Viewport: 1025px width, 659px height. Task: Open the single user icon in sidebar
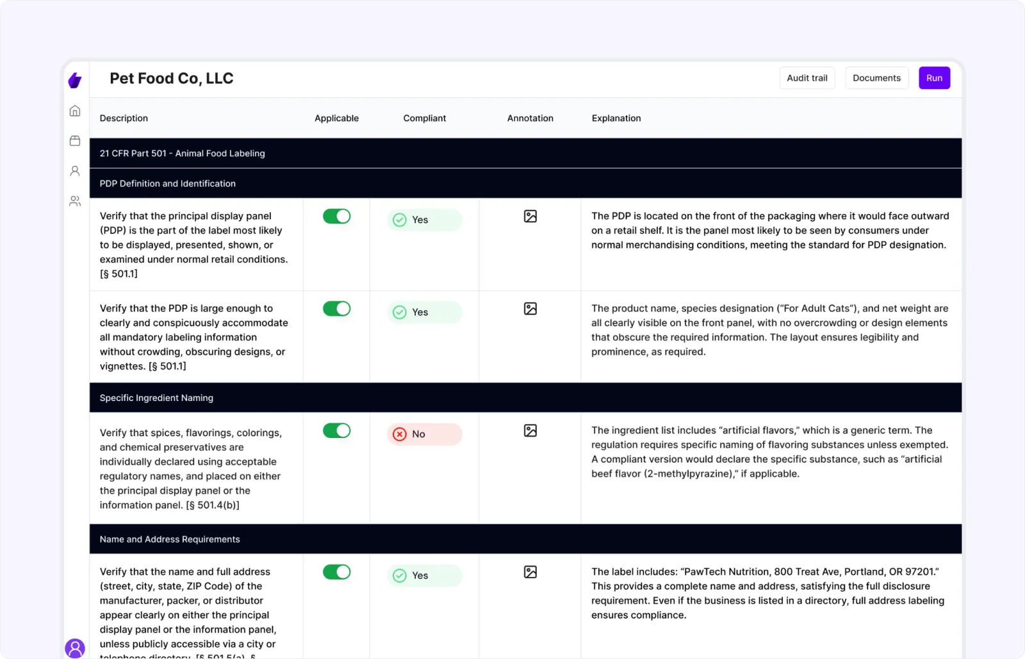[x=75, y=171]
